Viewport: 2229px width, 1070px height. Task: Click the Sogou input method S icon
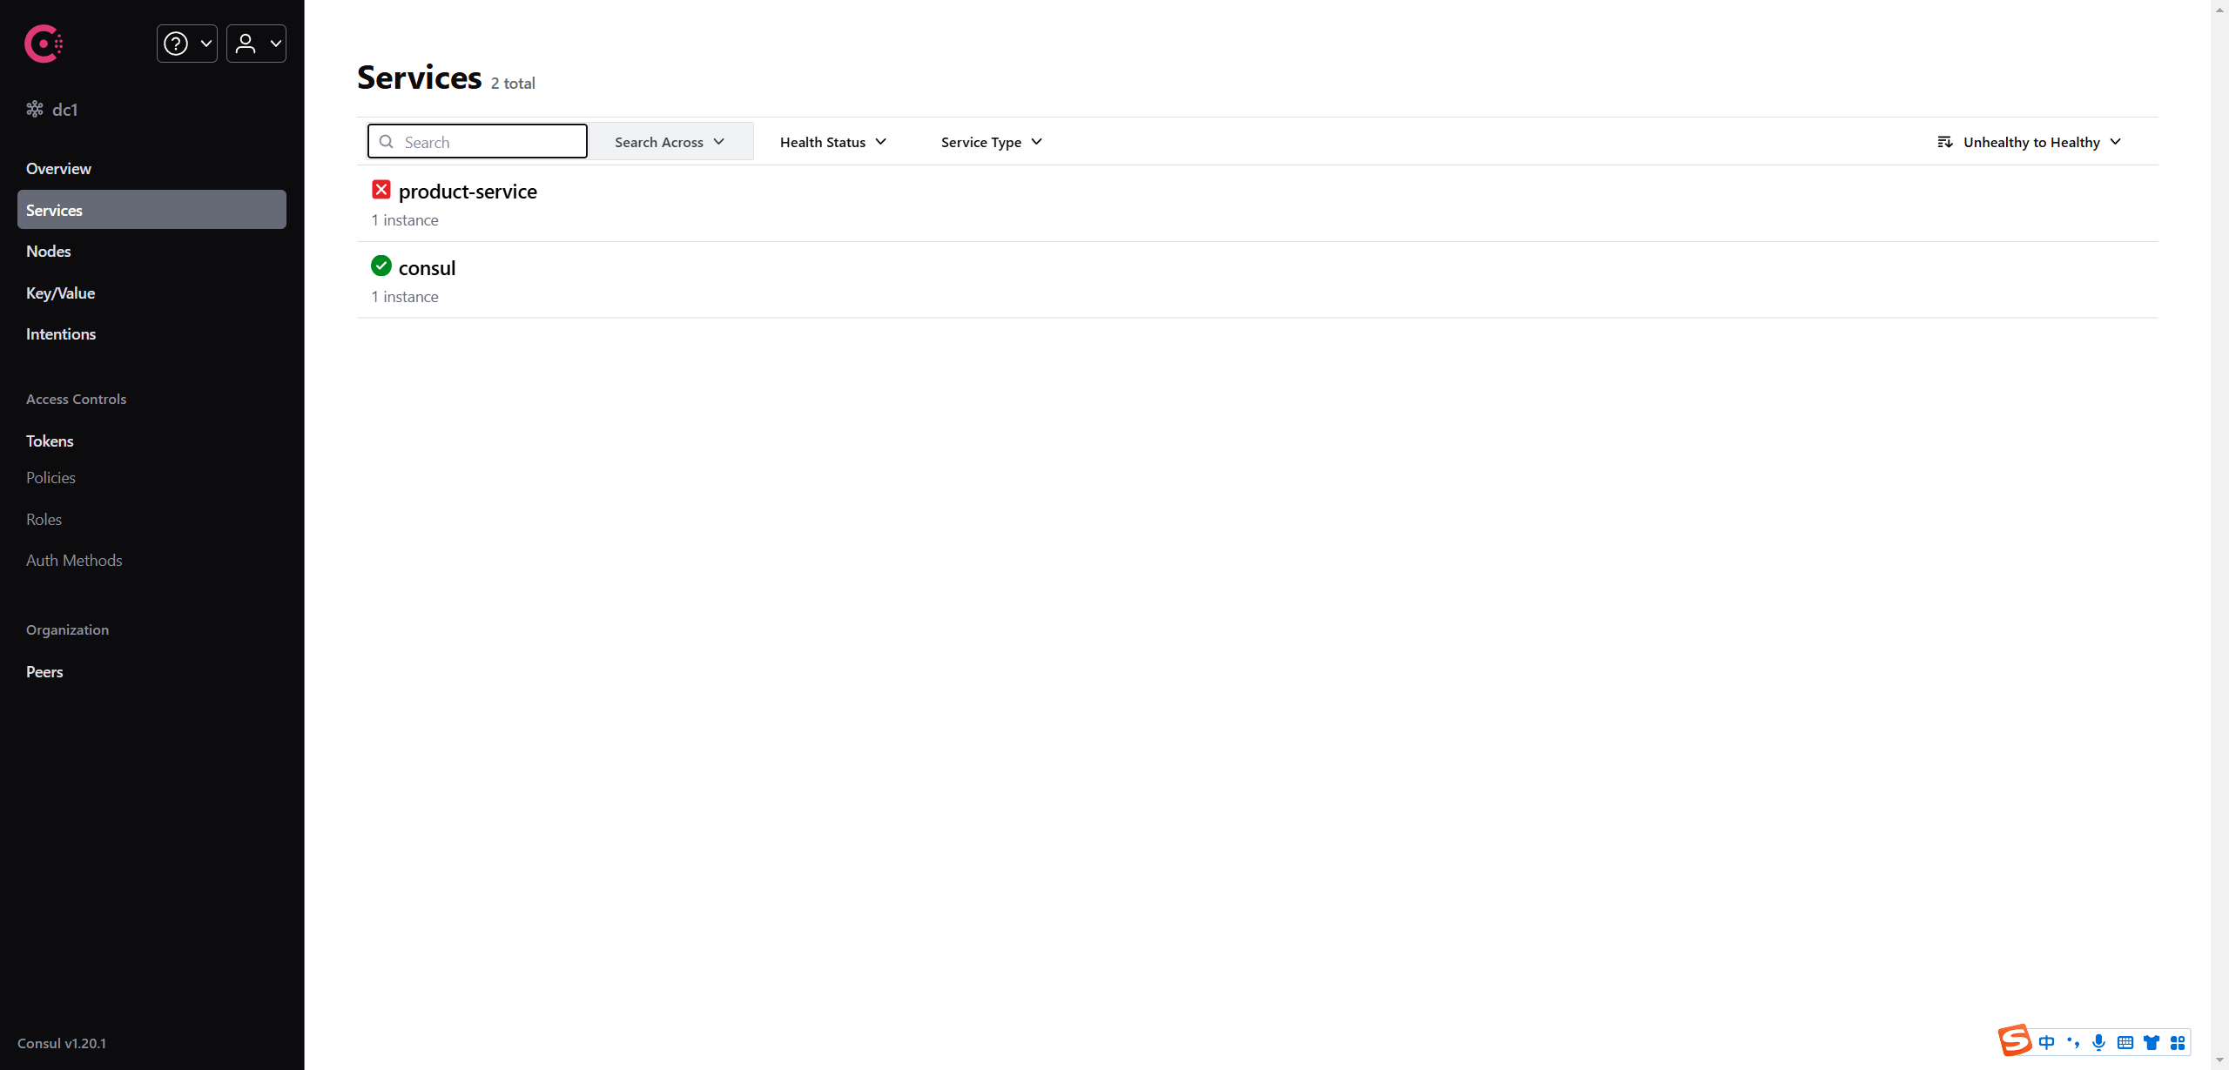pos(2014,1041)
